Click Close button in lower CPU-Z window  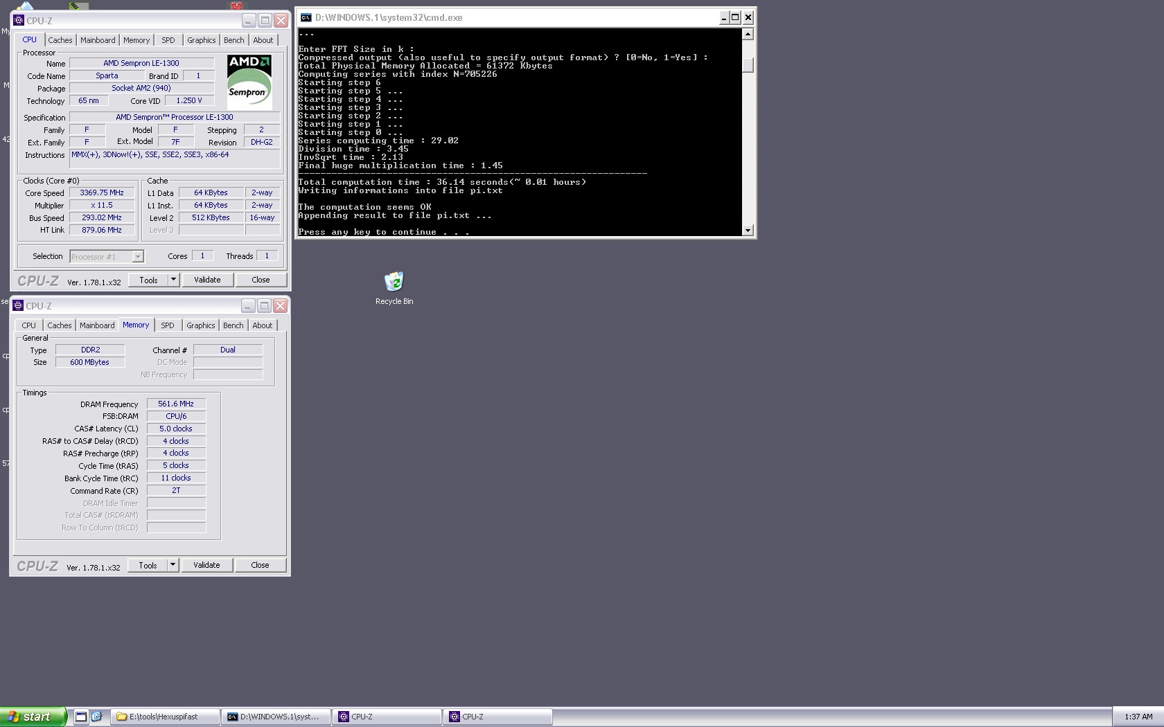point(260,565)
